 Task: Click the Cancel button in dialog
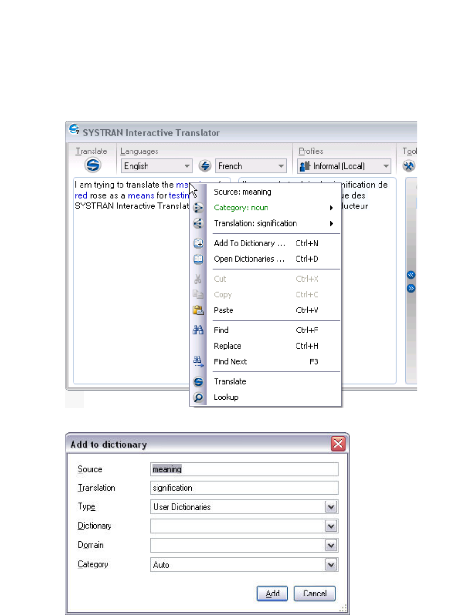(x=315, y=593)
